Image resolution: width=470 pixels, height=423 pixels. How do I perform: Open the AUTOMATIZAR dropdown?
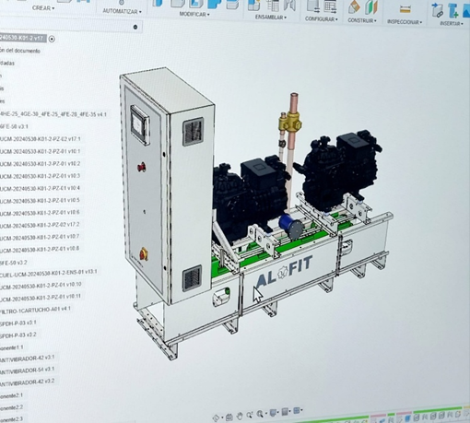tap(122, 11)
